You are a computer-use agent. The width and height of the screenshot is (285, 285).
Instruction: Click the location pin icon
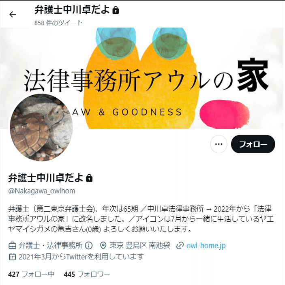pos(103,246)
